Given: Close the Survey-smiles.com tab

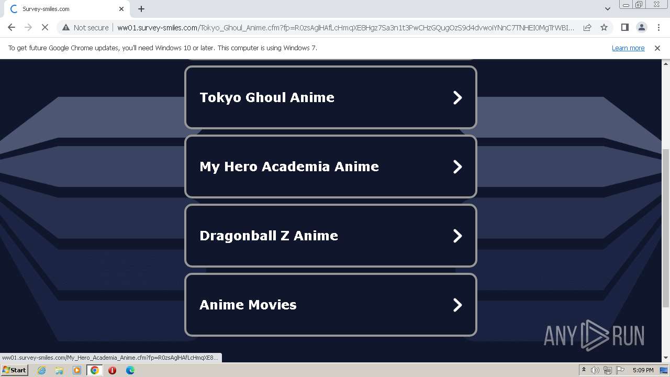Looking at the screenshot, I should pos(121,9).
